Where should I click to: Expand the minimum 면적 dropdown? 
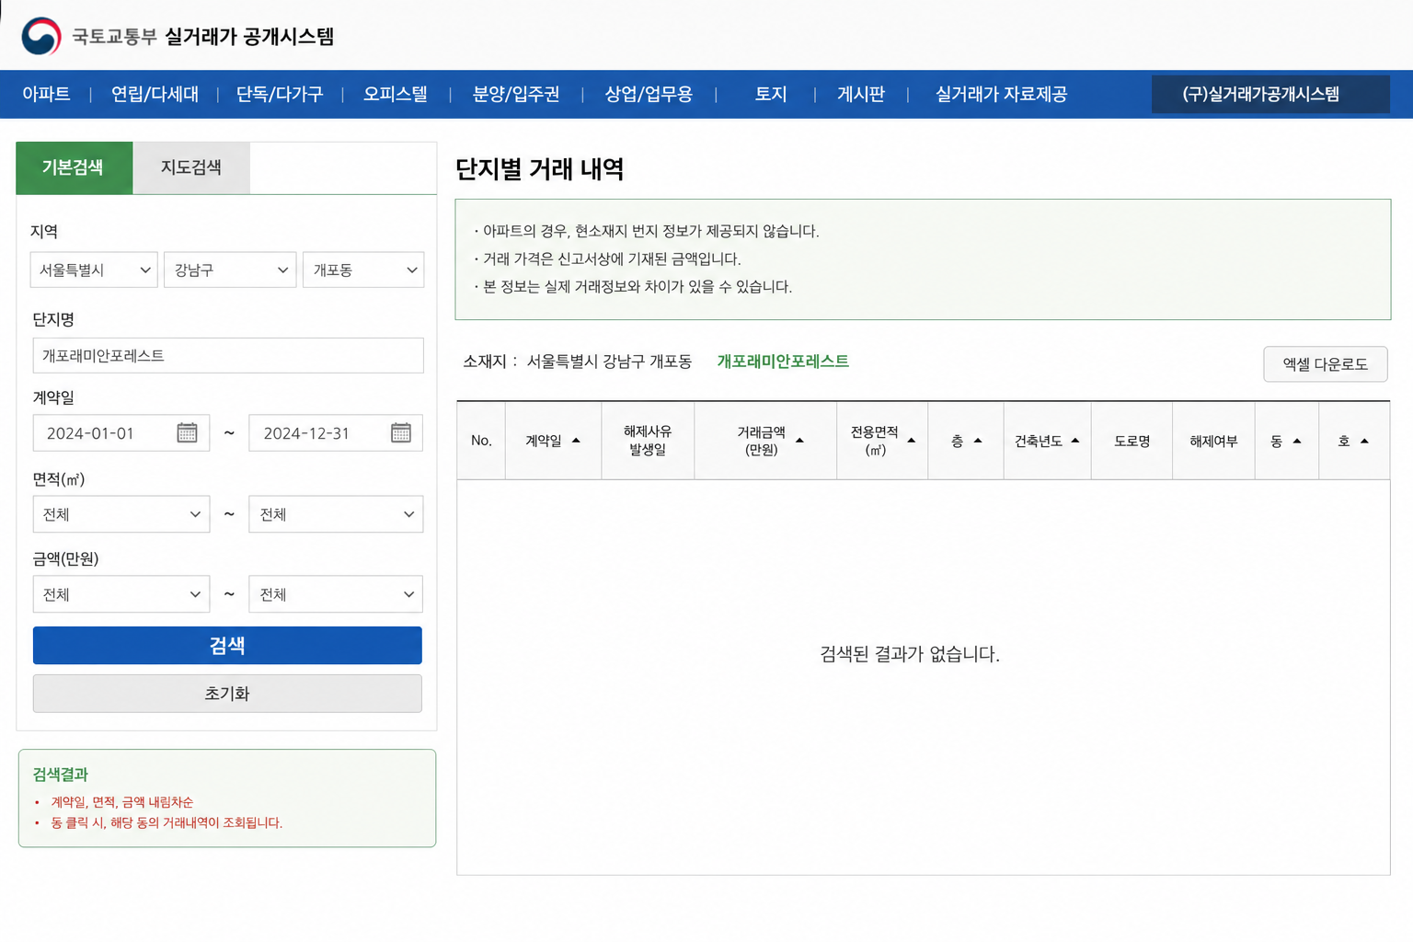[x=121, y=514]
